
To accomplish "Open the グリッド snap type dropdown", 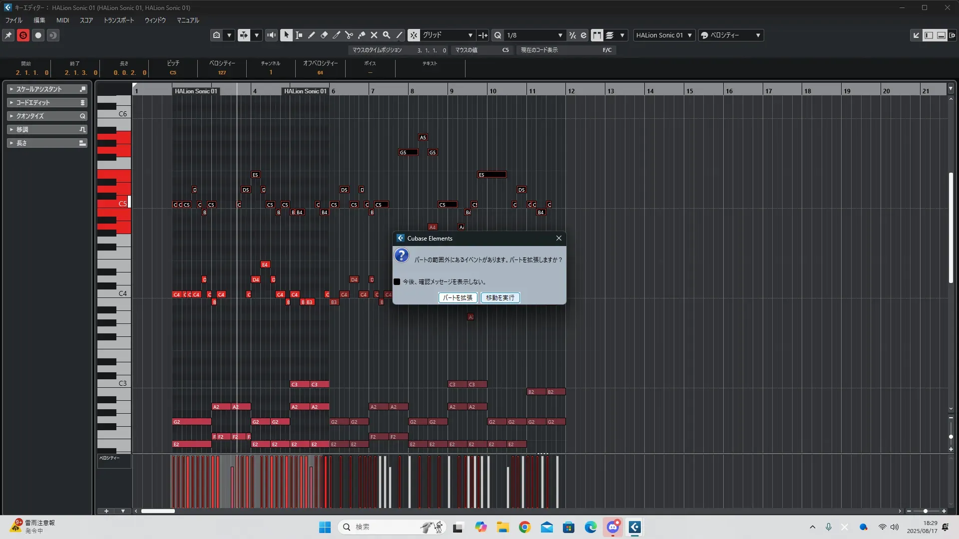I will click(x=470, y=35).
